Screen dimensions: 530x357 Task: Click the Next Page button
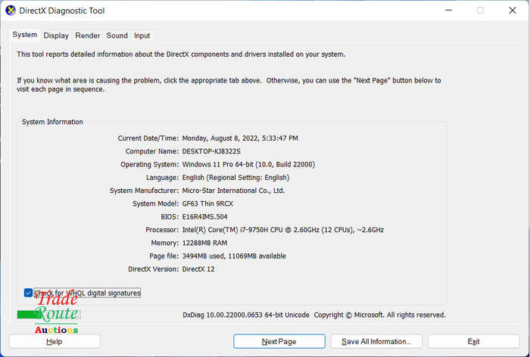pos(279,341)
